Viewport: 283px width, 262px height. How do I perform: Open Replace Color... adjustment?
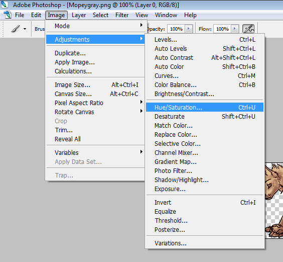205,134
